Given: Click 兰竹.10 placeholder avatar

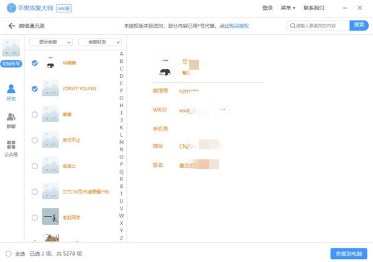Looking at the screenshot, I should coord(50,191).
